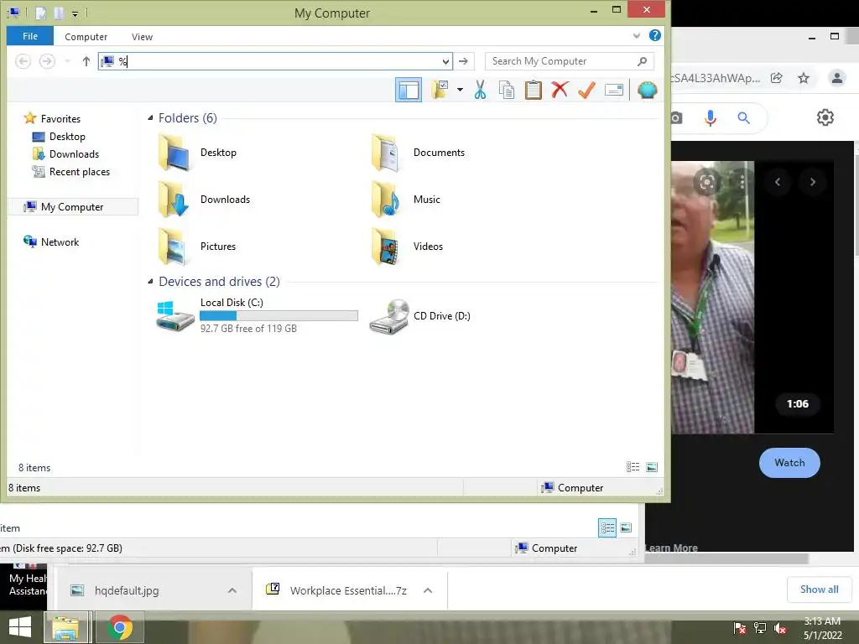Select Local Disk (C:) drive

[257, 315]
